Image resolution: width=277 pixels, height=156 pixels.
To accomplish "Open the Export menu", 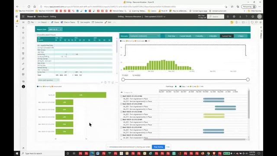I will [x=43, y=22].
